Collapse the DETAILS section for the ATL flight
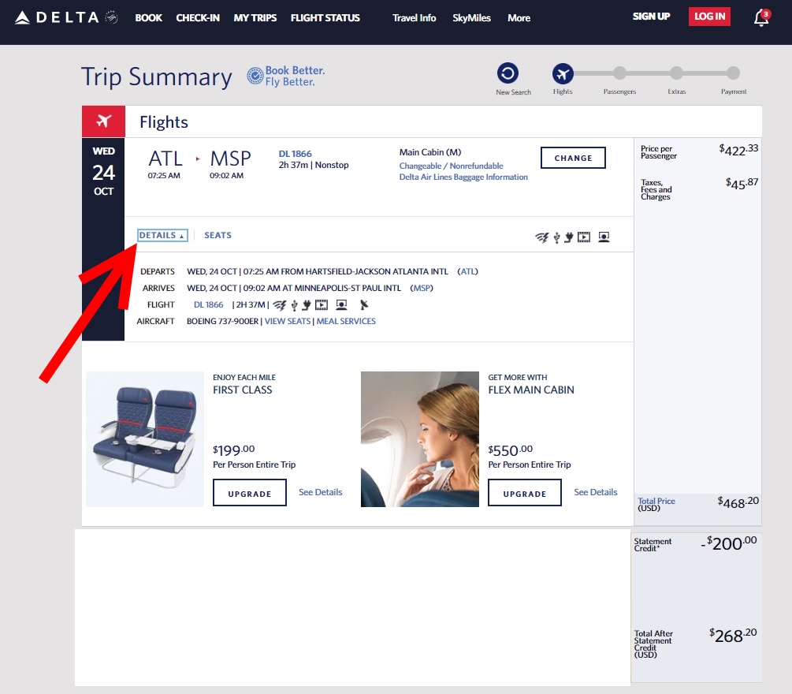Image resolution: width=792 pixels, height=694 pixels. [x=162, y=234]
